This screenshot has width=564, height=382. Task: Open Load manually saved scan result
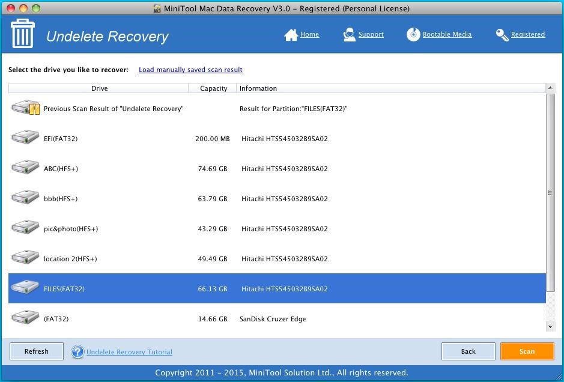point(190,70)
